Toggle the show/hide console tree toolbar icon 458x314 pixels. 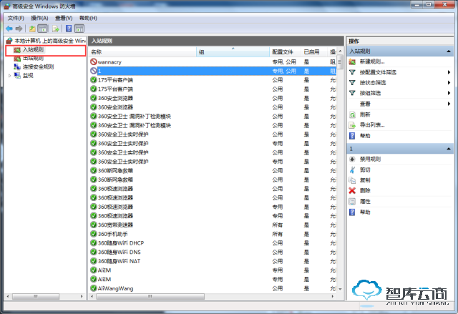[x=43, y=29]
